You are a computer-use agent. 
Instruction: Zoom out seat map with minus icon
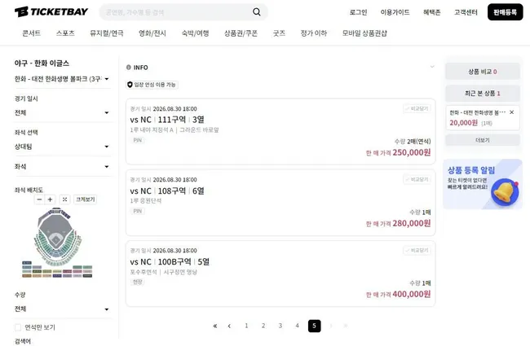click(x=40, y=199)
